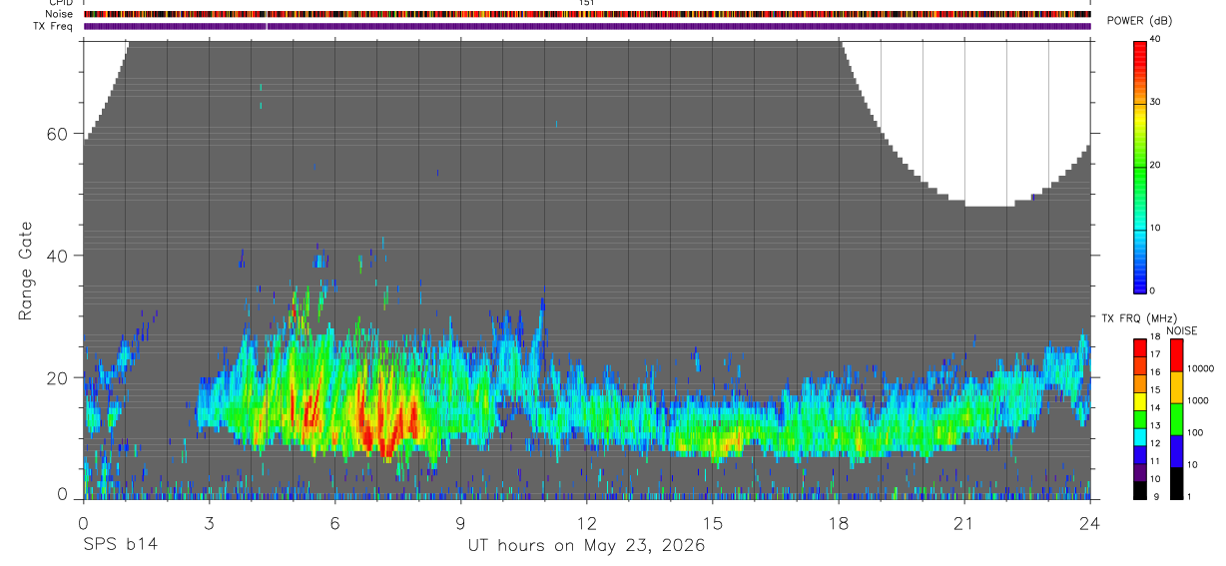
Task: Click hour 21 tick label on the x-axis
Action: pos(963,523)
